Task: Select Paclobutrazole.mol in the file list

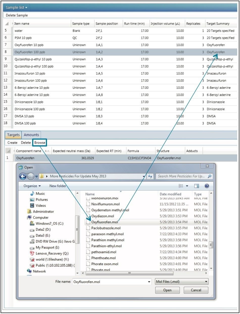Action: (104, 228)
